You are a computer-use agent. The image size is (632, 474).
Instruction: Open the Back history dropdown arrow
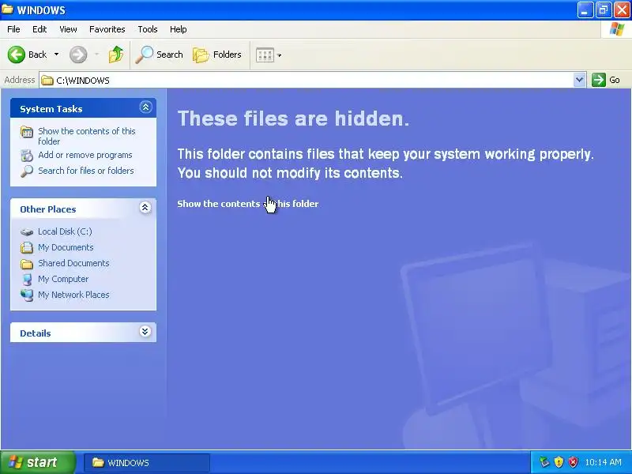click(56, 55)
